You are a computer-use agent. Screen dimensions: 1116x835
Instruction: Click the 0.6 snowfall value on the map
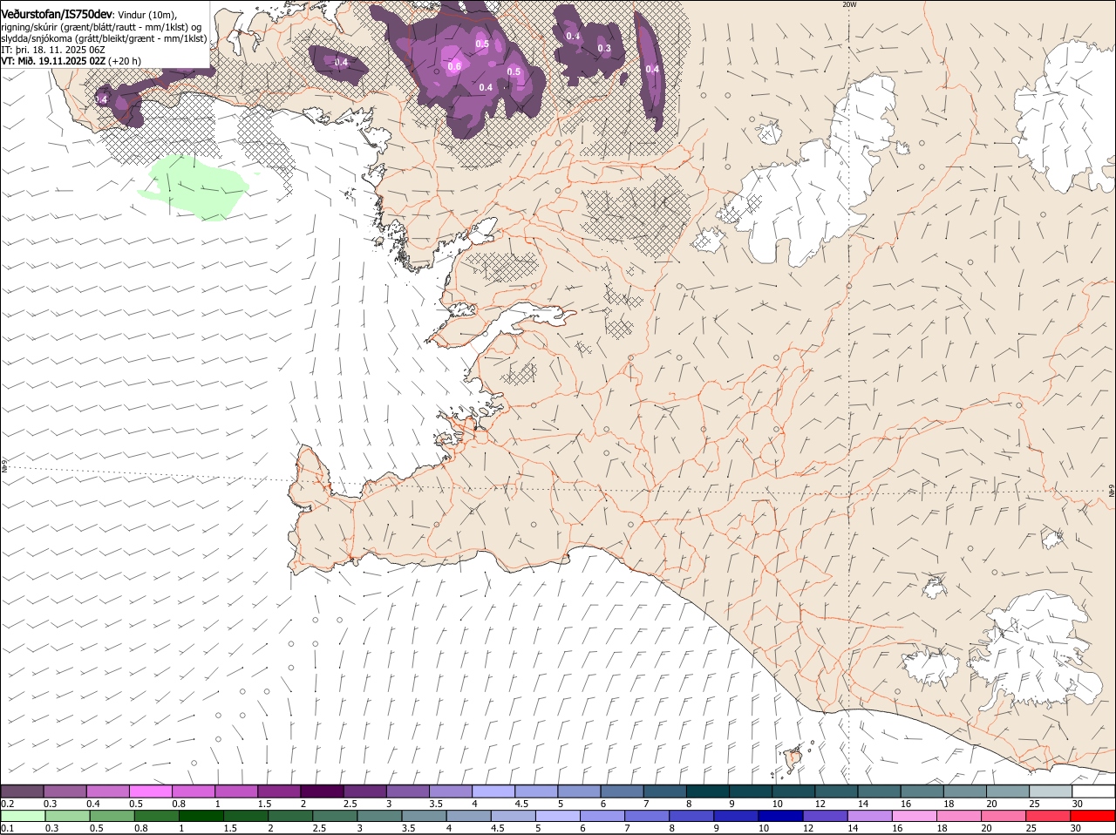coord(454,66)
